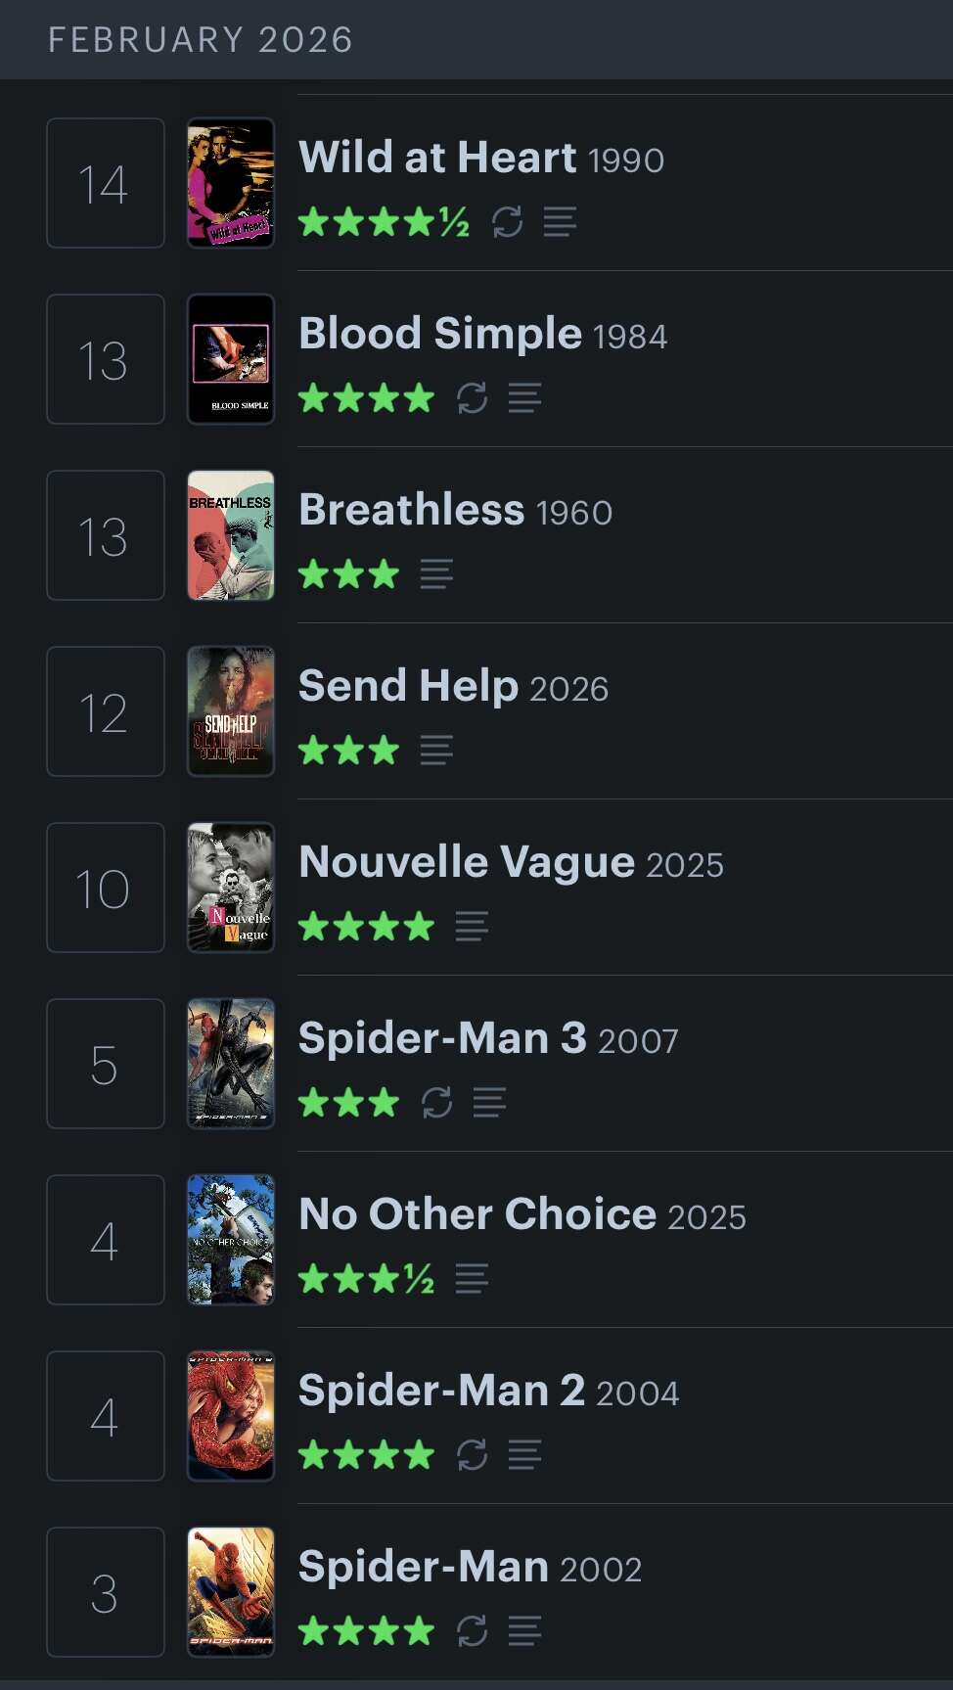Click the rewatch icon on Spider-Man 3

(x=436, y=1103)
